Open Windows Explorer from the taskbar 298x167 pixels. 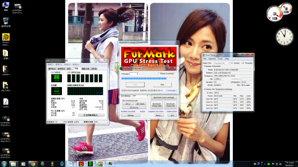pos(13,164)
